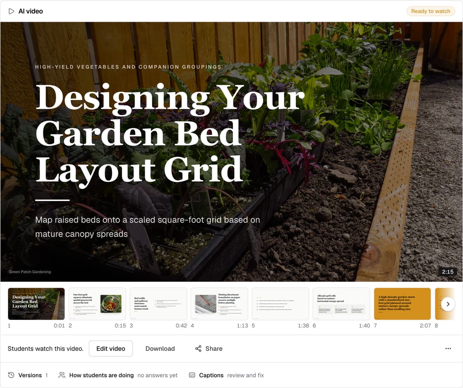Click the Students watch this video text
Image resolution: width=463 pixels, height=388 pixels.
(45, 348)
